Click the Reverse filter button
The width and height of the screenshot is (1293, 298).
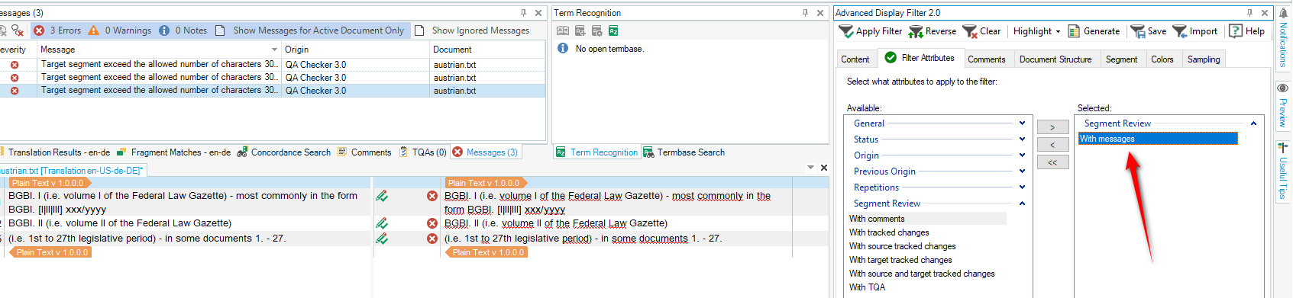[933, 31]
